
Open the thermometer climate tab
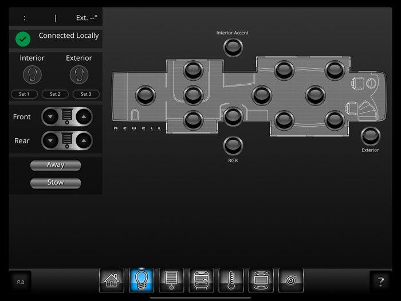231,280
